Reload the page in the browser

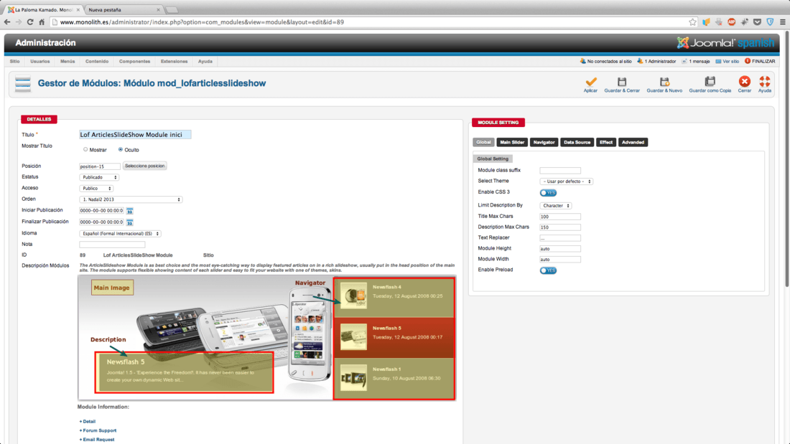(x=30, y=22)
